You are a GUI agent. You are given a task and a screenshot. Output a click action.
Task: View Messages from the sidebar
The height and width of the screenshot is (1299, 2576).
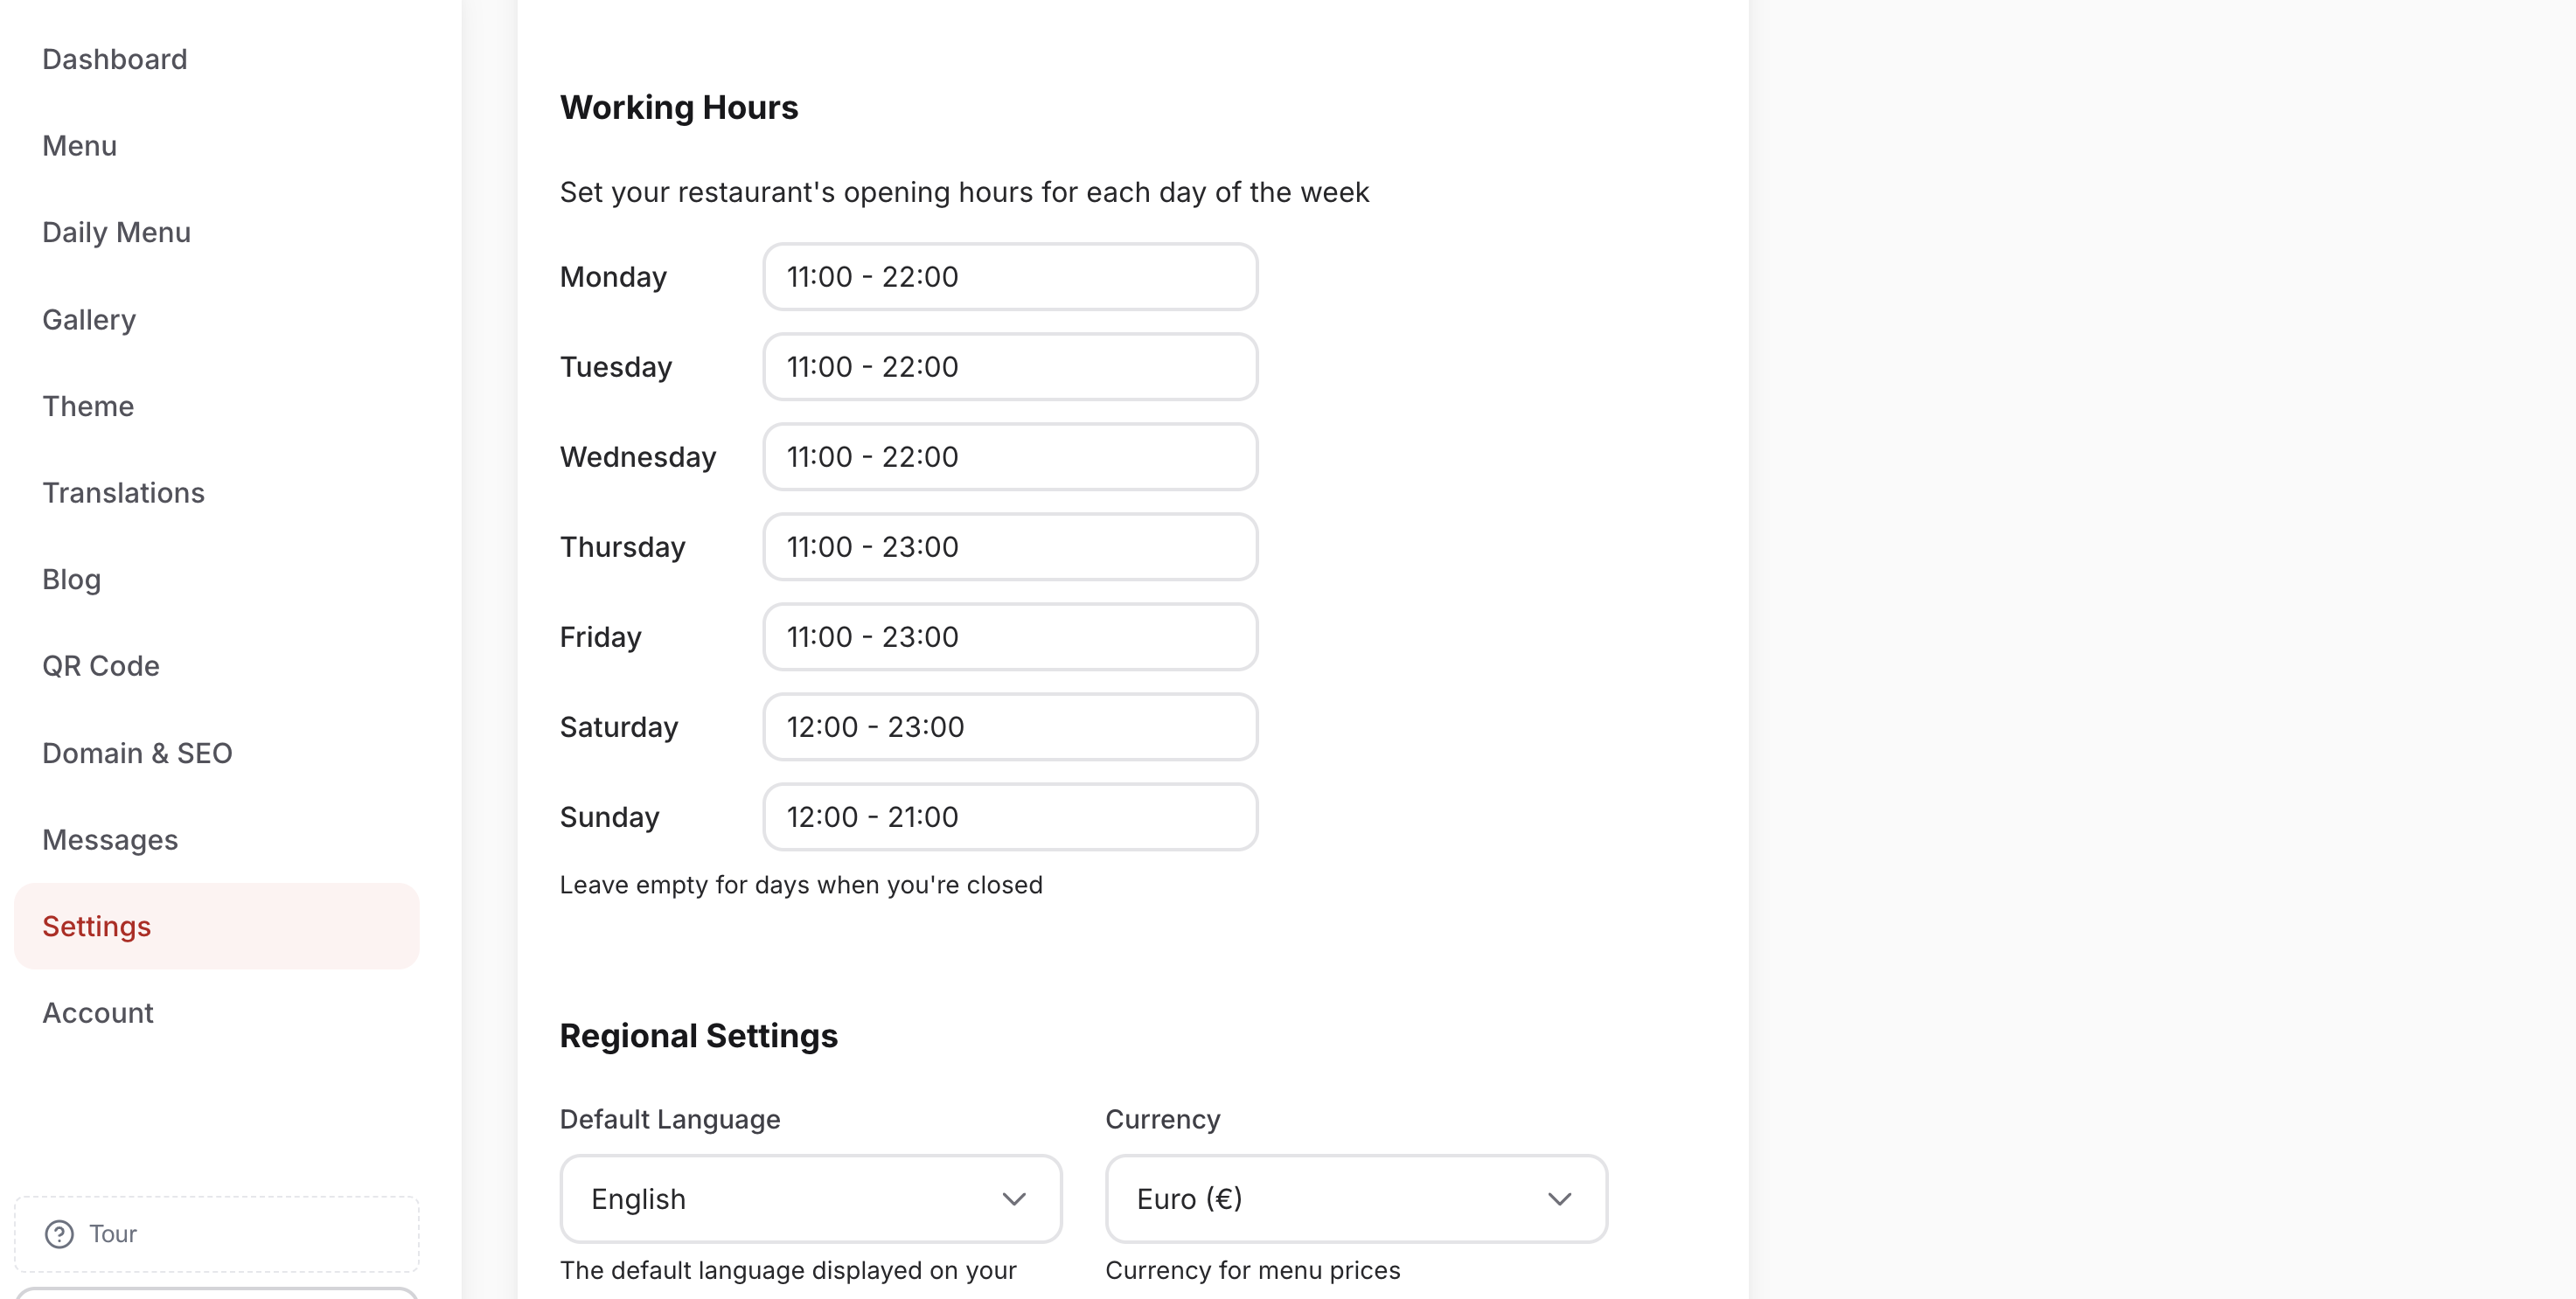tap(110, 840)
